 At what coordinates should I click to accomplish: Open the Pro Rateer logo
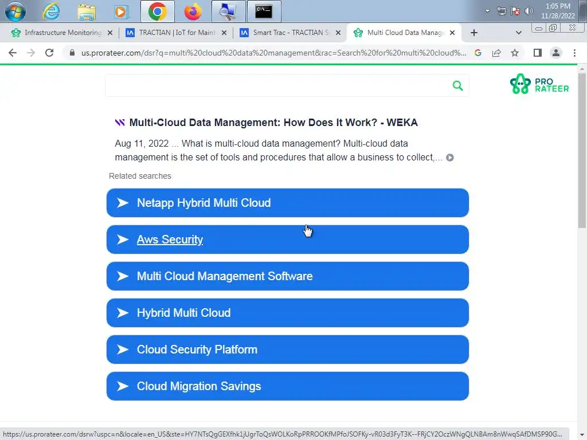(x=539, y=84)
